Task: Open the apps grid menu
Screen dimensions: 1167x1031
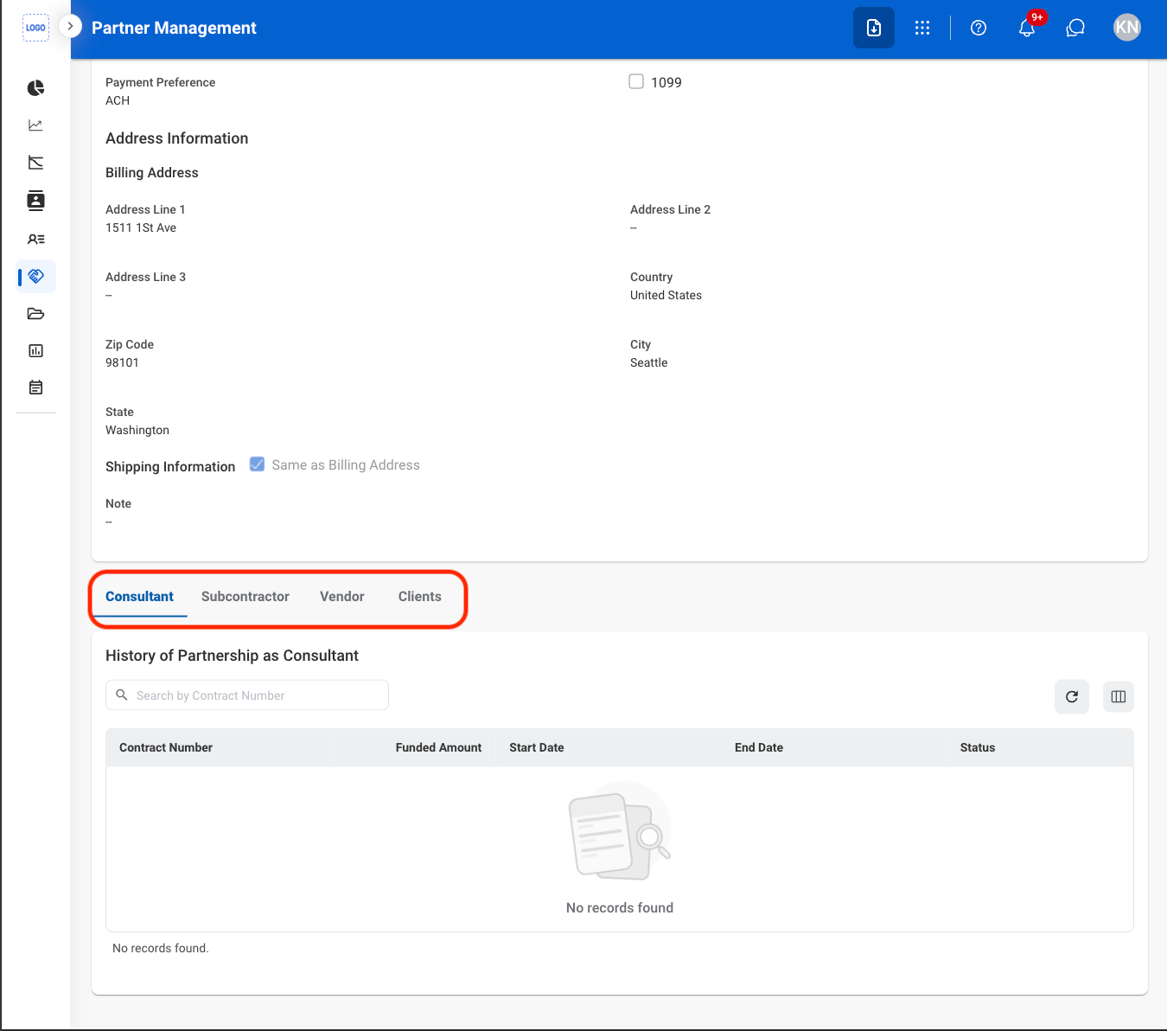Action: pyautogui.click(x=922, y=28)
